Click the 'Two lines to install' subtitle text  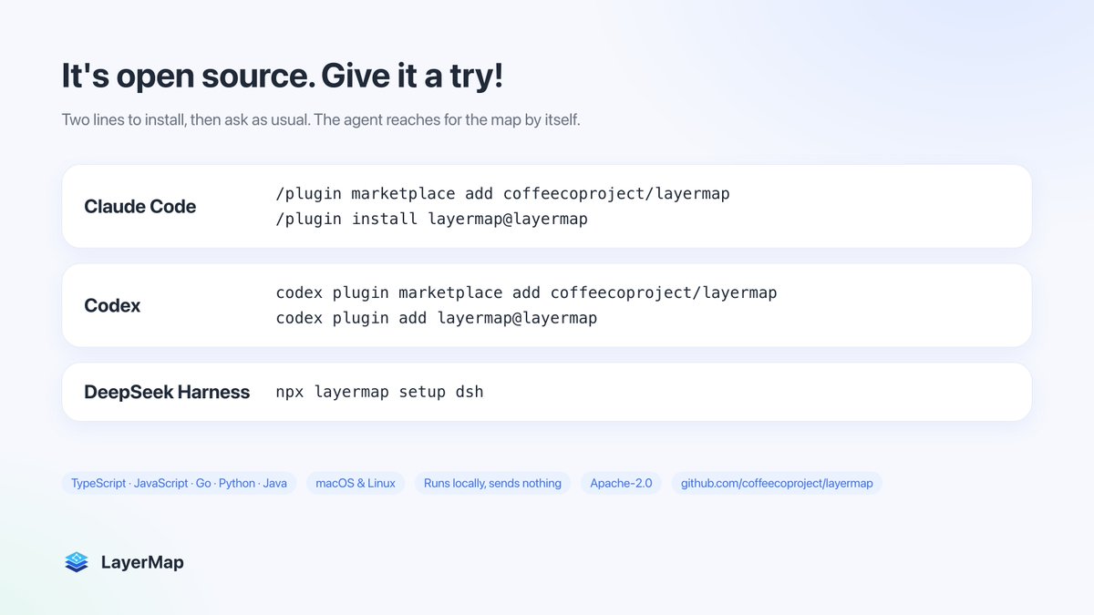click(x=321, y=120)
